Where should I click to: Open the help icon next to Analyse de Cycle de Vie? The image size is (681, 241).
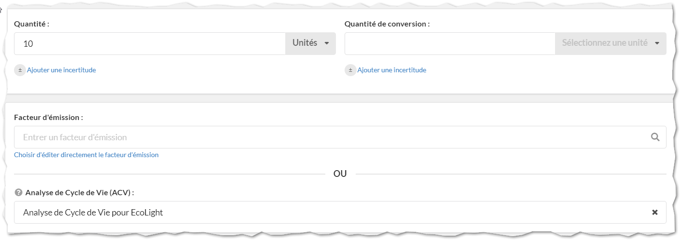pyautogui.click(x=18, y=192)
